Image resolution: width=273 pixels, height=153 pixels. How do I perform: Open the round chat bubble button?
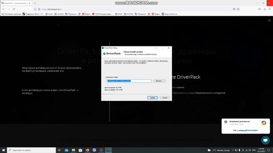tap(265, 140)
